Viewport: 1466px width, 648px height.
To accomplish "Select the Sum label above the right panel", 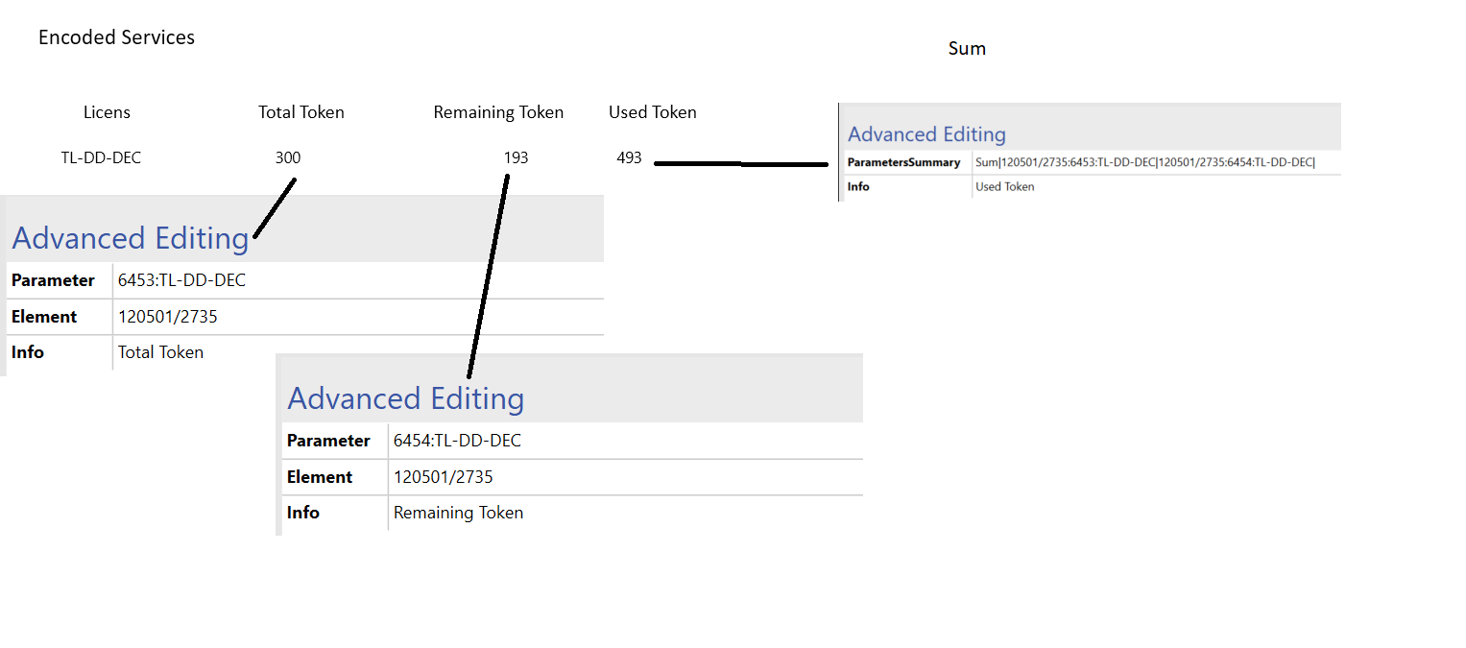I will click(x=967, y=48).
